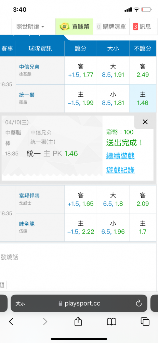Select 小 8.5, 1.81 for 統一獅 game
The width and height of the screenshot is (158, 343).
click(x=113, y=99)
